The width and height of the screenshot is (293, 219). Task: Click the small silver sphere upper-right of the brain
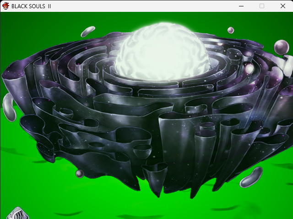coord(231,30)
